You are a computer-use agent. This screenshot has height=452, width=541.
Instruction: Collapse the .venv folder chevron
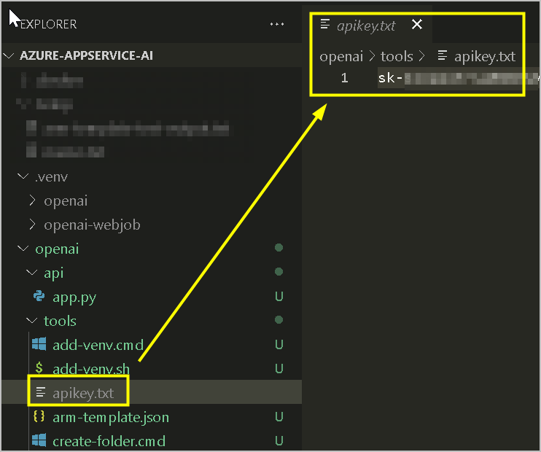click(x=23, y=176)
